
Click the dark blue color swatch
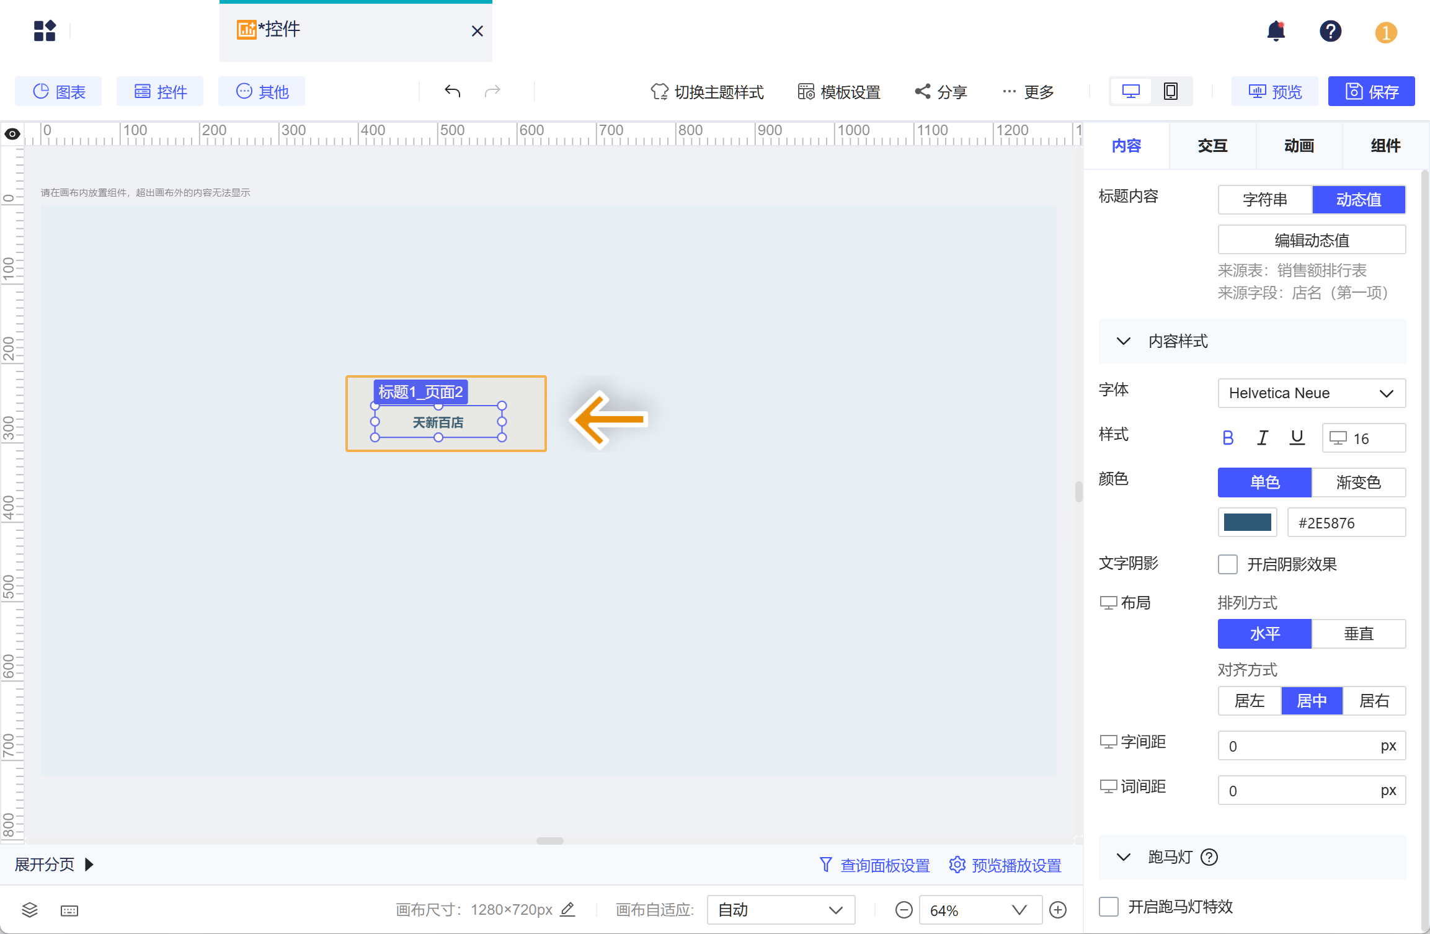click(1247, 522)
